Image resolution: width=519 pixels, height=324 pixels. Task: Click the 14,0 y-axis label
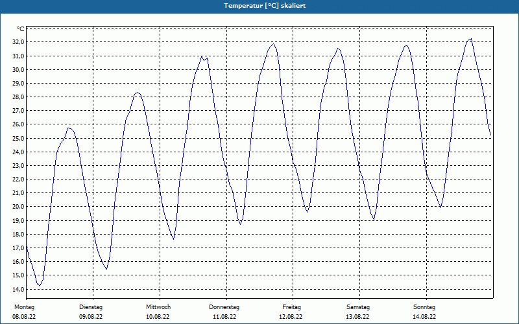[18, 289]
